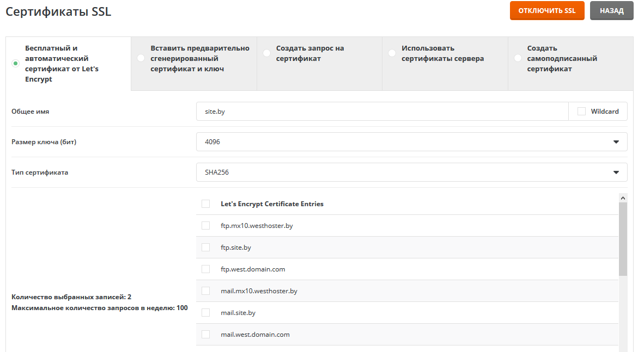Image resolution: width=638 pixels, height=352 pixels.
Task: Check the ftp.mx10.westhoster.by entry
Action: pyautogui.click(x=205, y=226)
